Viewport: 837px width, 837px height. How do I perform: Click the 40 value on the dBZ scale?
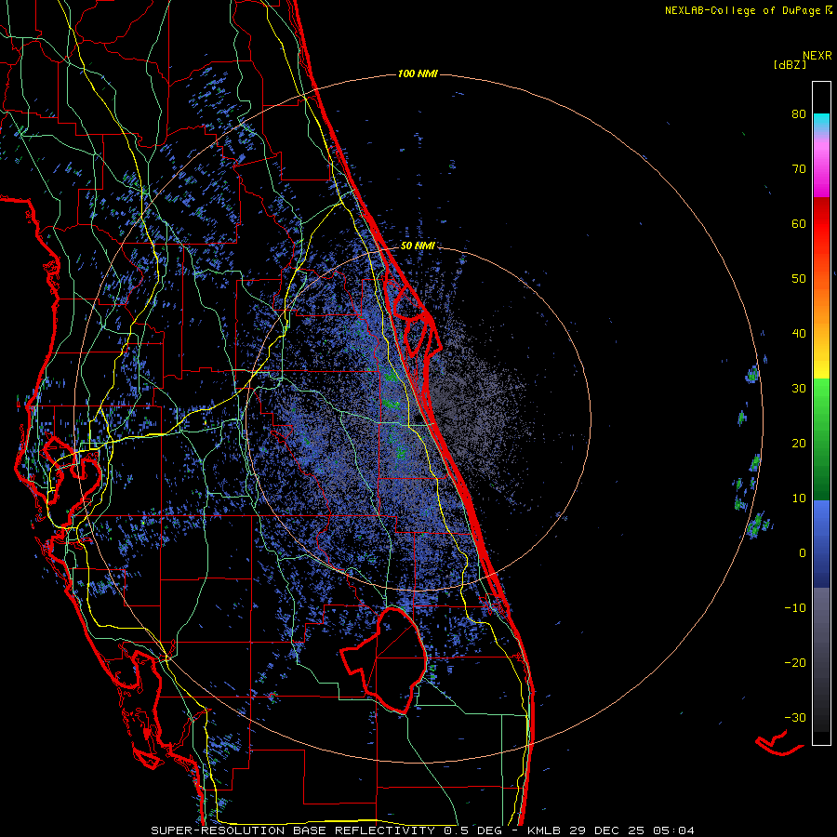[799, 334]
